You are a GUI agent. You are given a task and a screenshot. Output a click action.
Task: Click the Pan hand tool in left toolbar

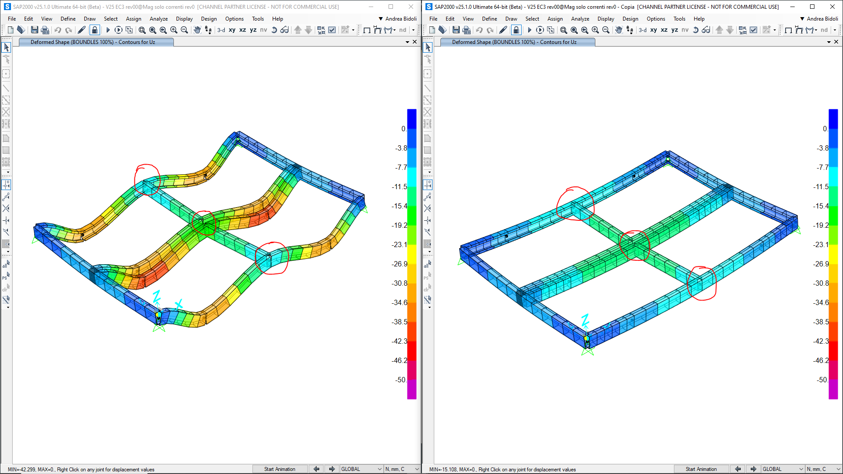tap(197, 30)
